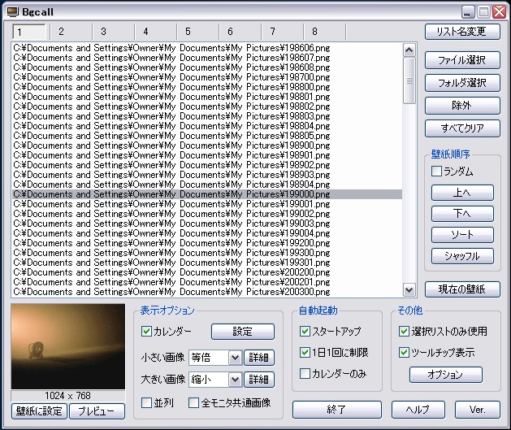This screenshot has height=430, width=511.
Task: Open ファイル選択 file chooser
Action: click(462, 60)
